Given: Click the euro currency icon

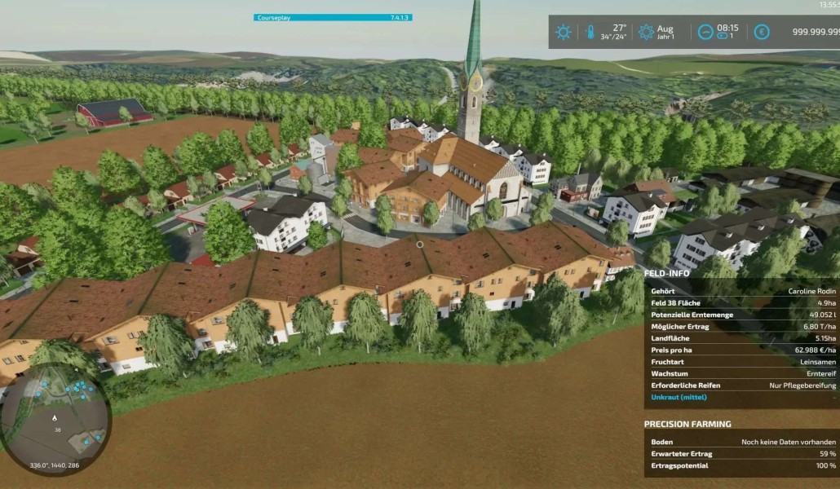Looking at the screenshot, I should (x=761, y=32).
